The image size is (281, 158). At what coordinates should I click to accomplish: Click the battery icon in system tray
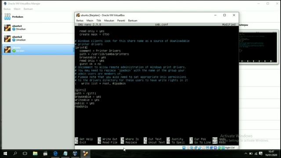(251, 154)
